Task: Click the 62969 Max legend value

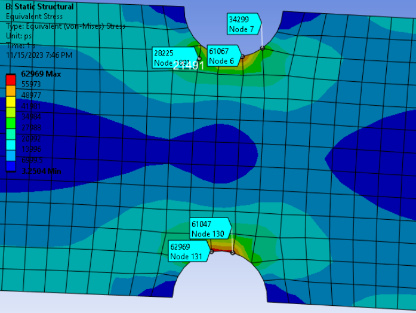Action: click(x=41, y=74)
